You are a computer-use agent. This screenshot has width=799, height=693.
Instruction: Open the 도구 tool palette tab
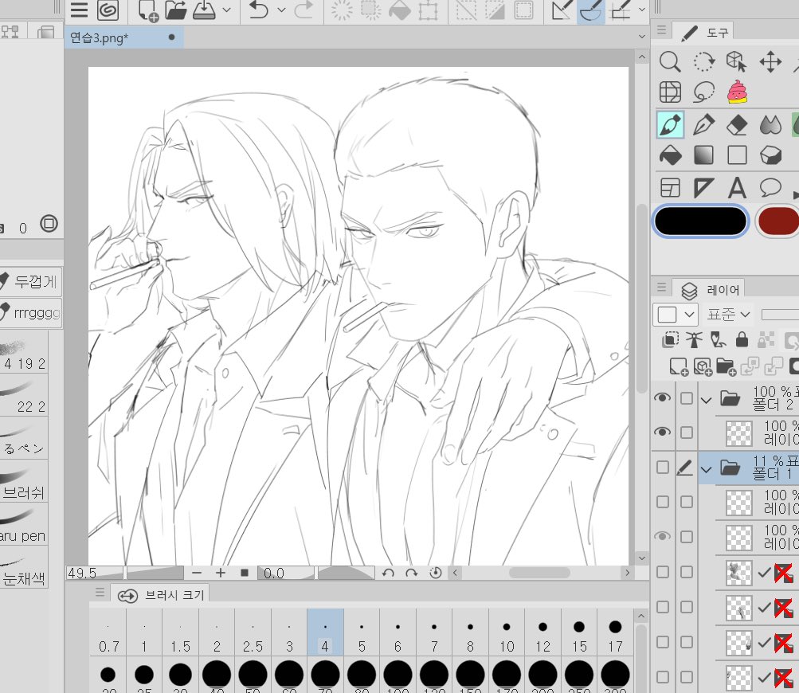coord(705,33)
